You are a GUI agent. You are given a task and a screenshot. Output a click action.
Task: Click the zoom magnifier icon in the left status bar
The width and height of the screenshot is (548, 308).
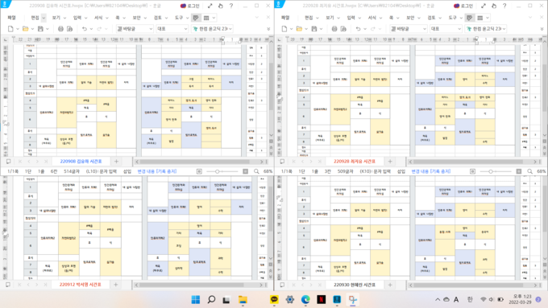point(256,171)
